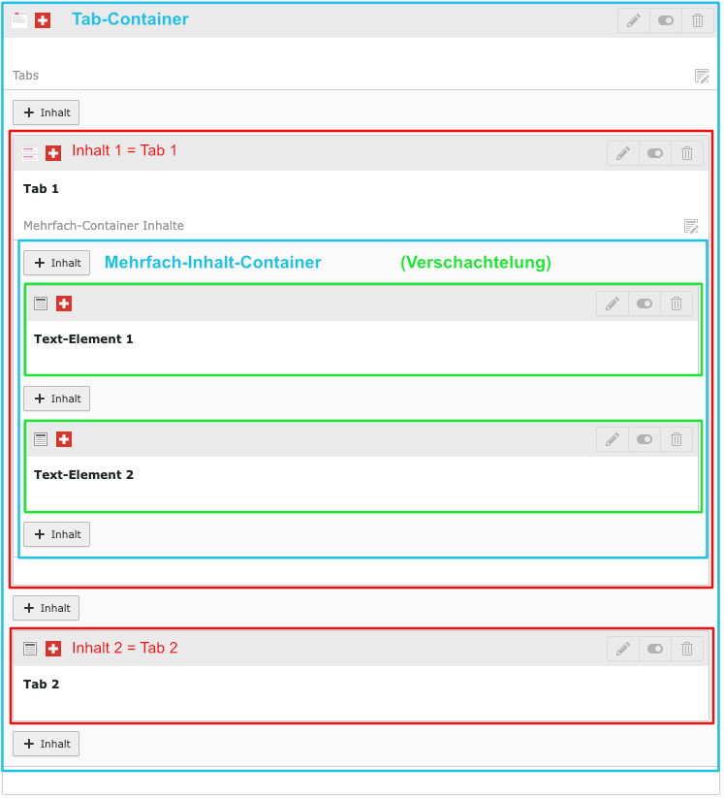Image resolution: width=724 pixels, height=798 pixels.
Task: Add content with Inhalt button below Tabs heading
Action: click(46, 112)
